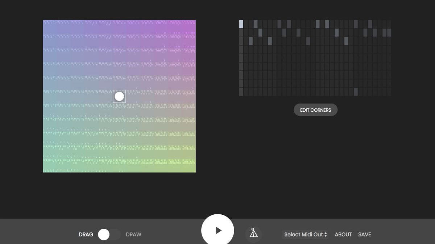Image resolution: width=435 pixels, height=244 pixels.
Task: Click SAVE in the bottom bar
Action: pyautogui.click(x=364, y=235)
